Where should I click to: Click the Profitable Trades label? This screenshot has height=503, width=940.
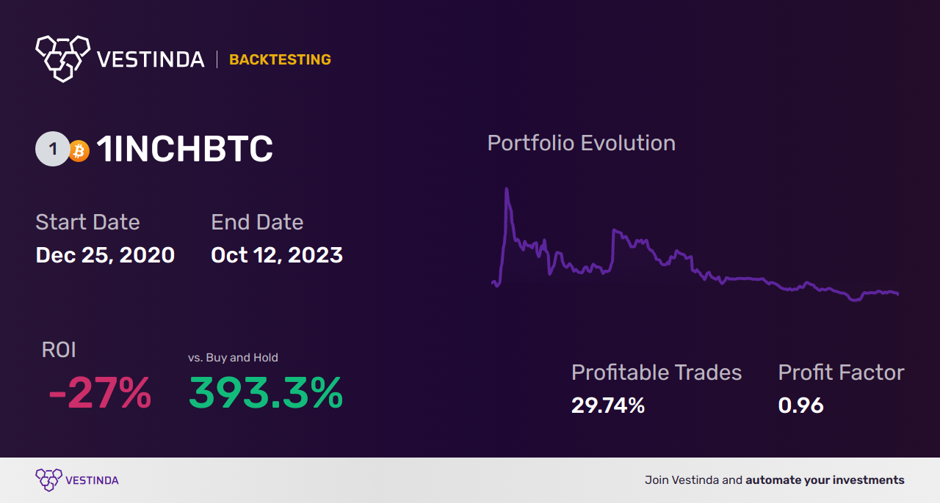pos(657,372)
